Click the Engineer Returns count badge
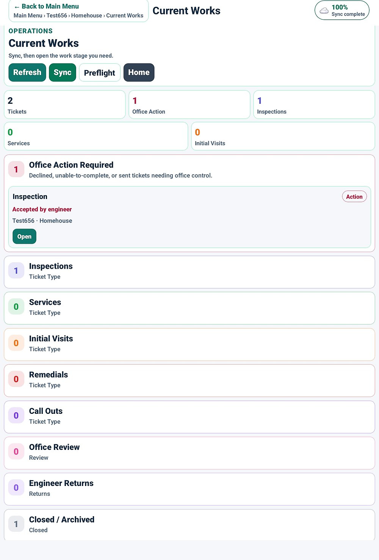Image resolution: width=379 pixels, height=560 pixels. (x=16, y=488)
